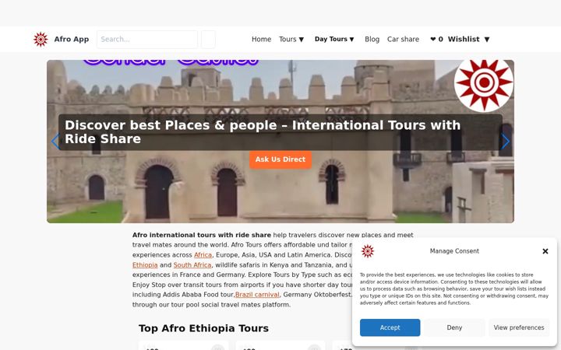Screen dimensions: 561x350
Task: Go to the Home menu item
Action: (x=261, y=40)
